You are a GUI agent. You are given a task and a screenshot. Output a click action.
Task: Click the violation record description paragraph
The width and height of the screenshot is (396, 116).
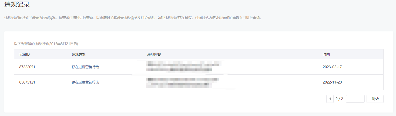133,18
